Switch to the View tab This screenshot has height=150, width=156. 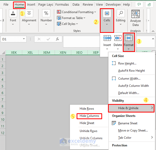(x=99, y=5)
